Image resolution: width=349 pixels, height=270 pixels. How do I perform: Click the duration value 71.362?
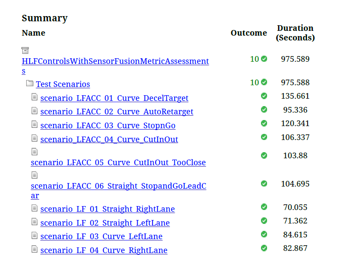click(x=295, y=221)
